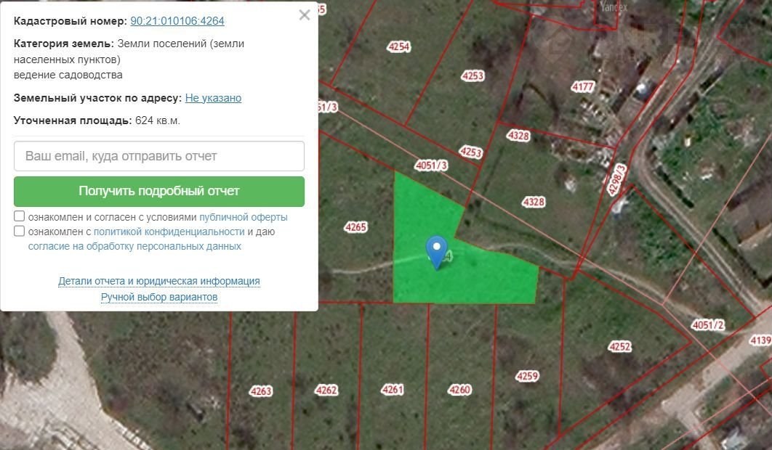Close the cadastral info popup
Screen dimensions: 772x450
(305, 15)
